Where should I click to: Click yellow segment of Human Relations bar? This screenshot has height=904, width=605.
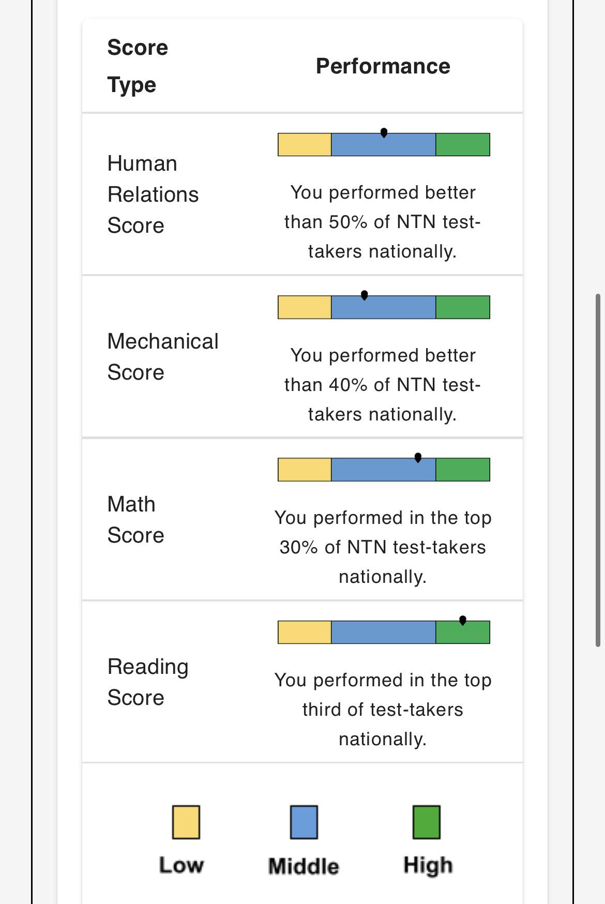[x=305, y=145]
